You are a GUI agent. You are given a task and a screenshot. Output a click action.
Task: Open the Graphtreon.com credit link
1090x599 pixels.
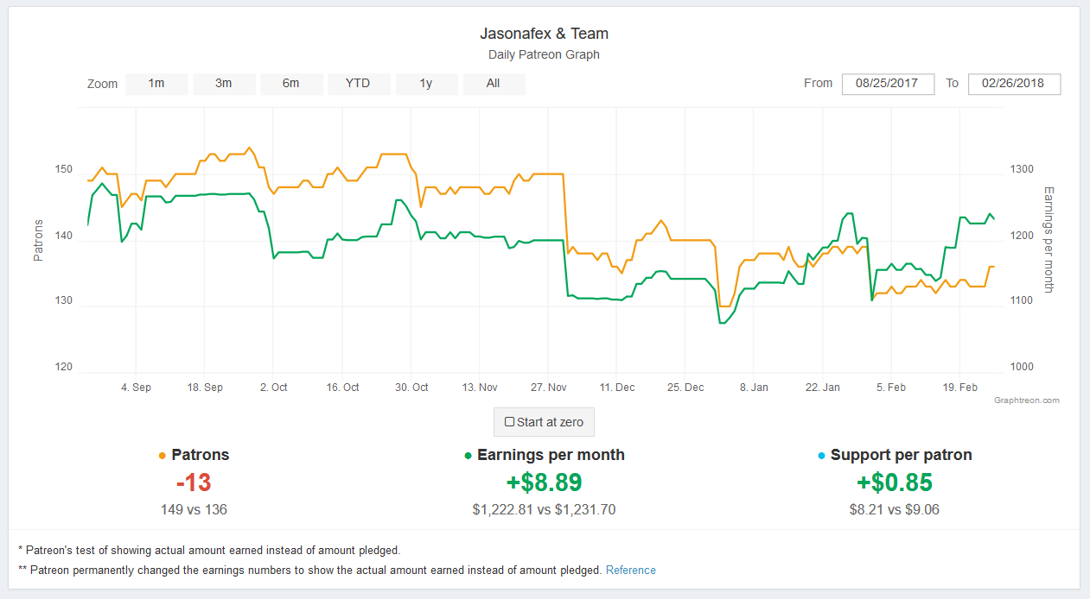(x=1027, y=400)
